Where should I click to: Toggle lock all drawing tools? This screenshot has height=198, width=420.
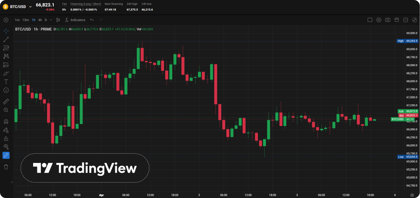(6, 138)
